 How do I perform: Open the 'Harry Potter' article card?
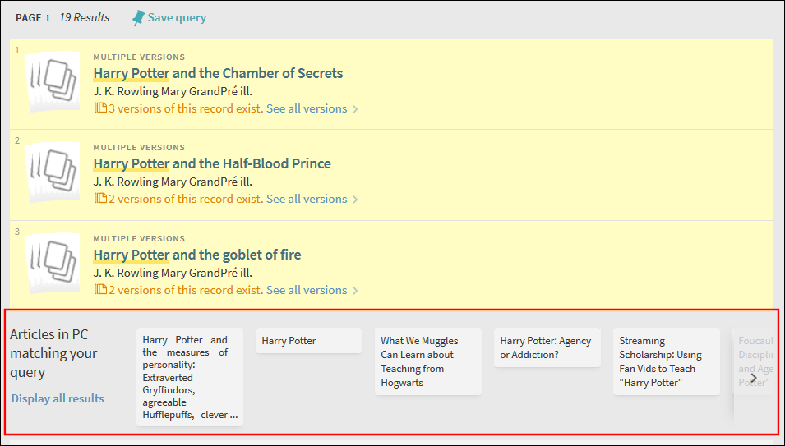point(309,341)
